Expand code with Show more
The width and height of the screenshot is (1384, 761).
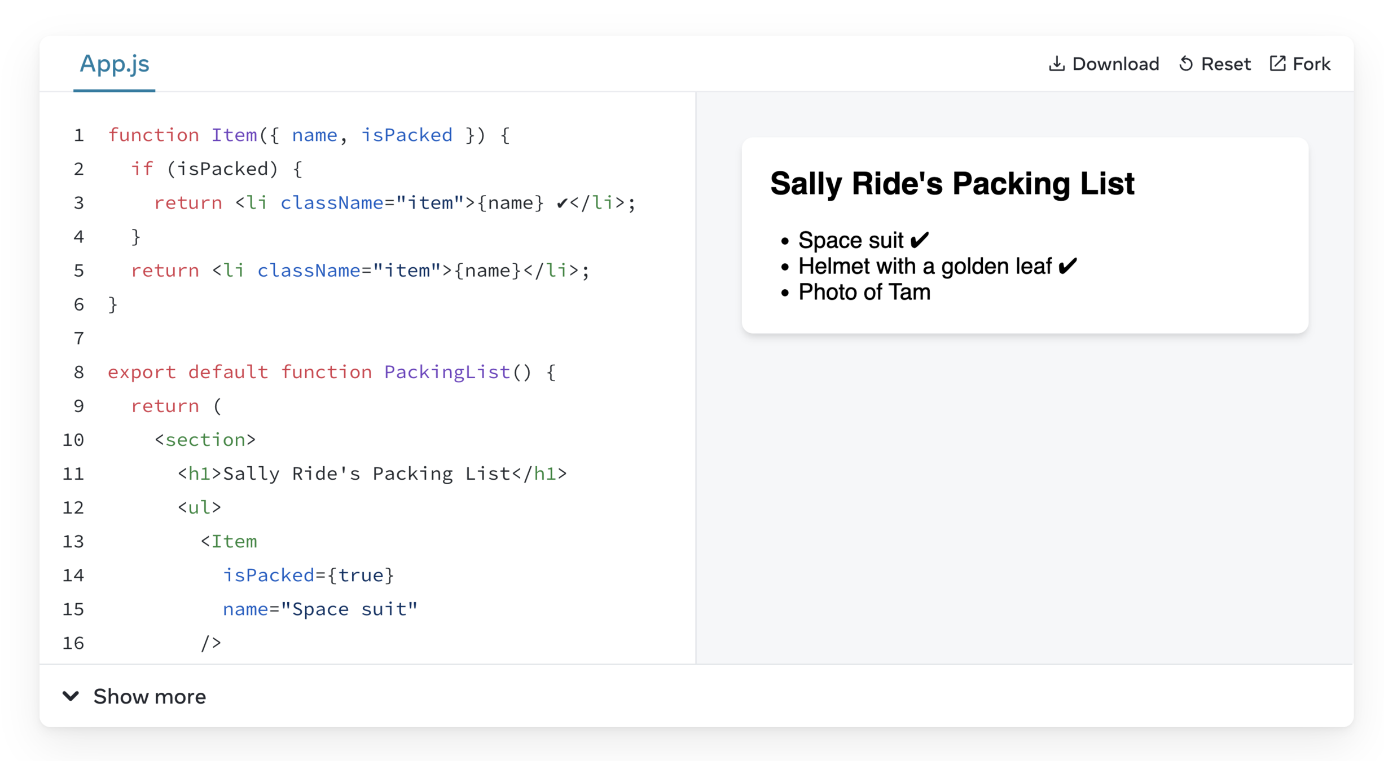click(x=150, y=697)
